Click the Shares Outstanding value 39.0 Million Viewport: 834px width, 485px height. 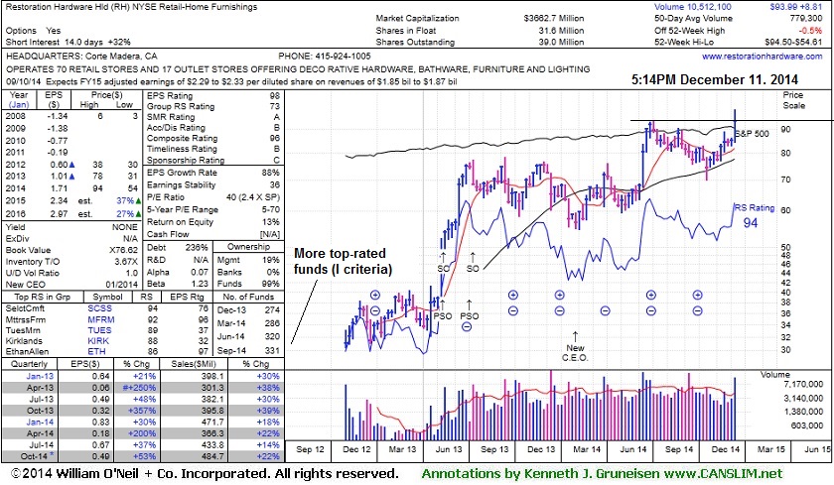click(561, 42)
